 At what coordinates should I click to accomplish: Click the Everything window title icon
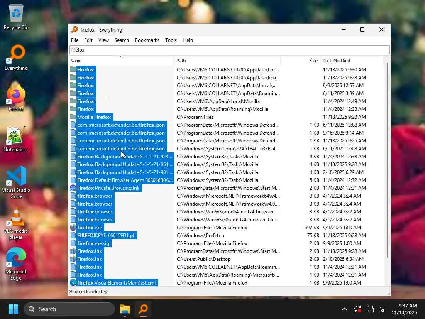(x=75, y=29)
